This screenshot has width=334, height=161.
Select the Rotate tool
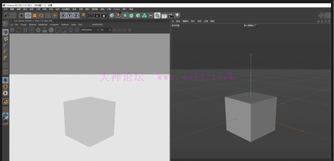(41, 16)
